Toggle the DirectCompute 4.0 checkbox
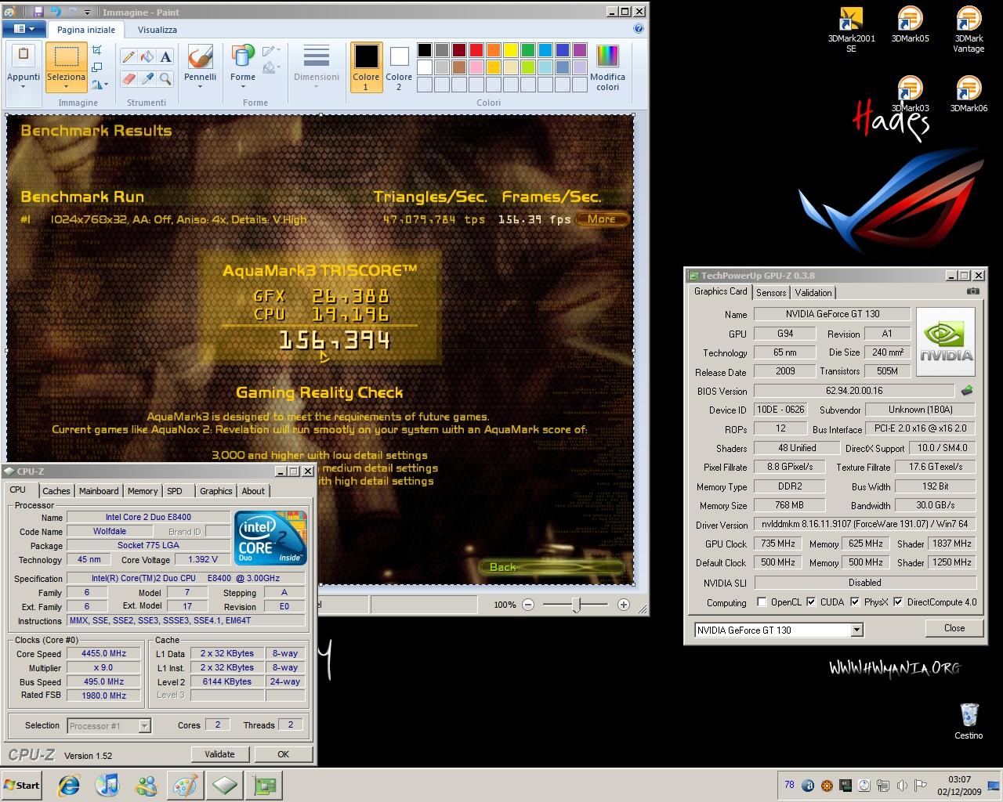Screen dimensions: 1003x802 tap(898, 602)
